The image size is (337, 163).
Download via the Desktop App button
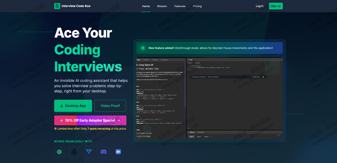tap(73, 106)
